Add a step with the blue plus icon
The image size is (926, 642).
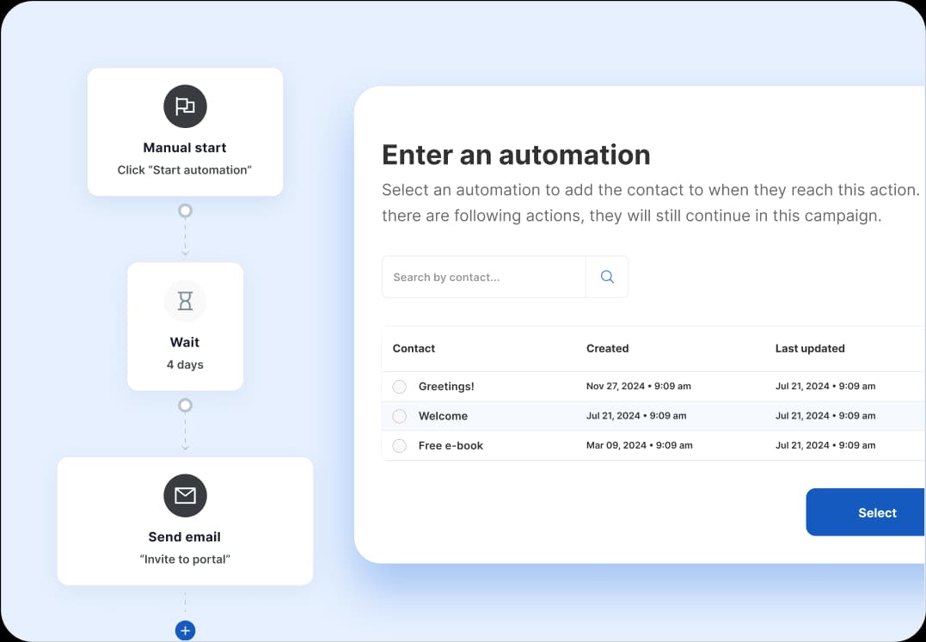(185, 631)
